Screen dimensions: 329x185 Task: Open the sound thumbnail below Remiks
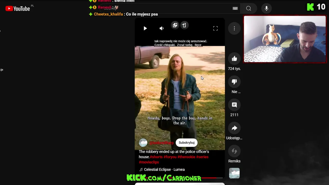(234, 173)
